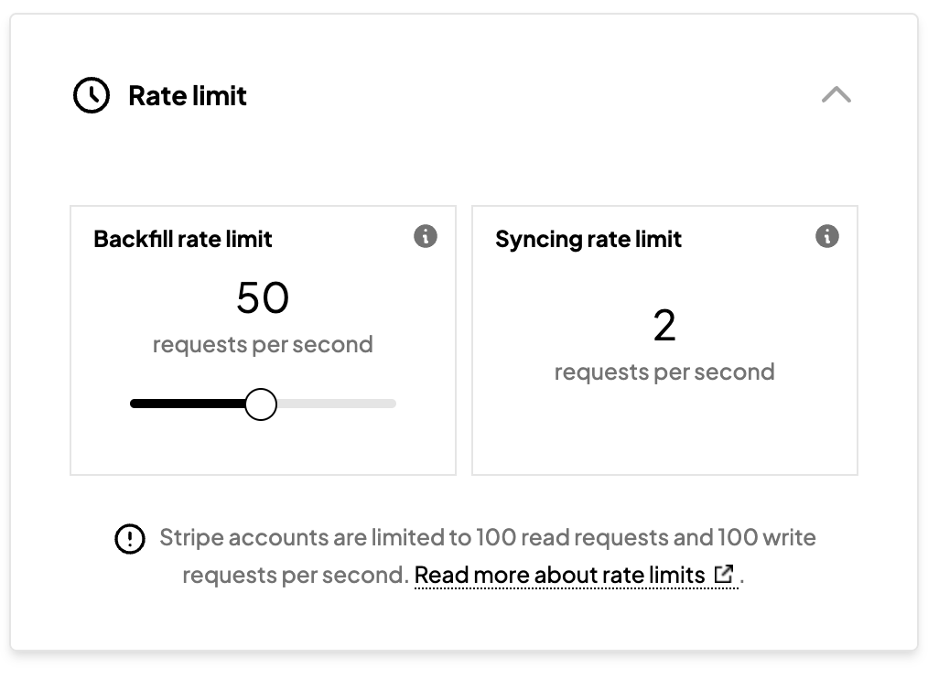Click the Rate limit heading text
928x679 pixels.
tap(189, 94)
